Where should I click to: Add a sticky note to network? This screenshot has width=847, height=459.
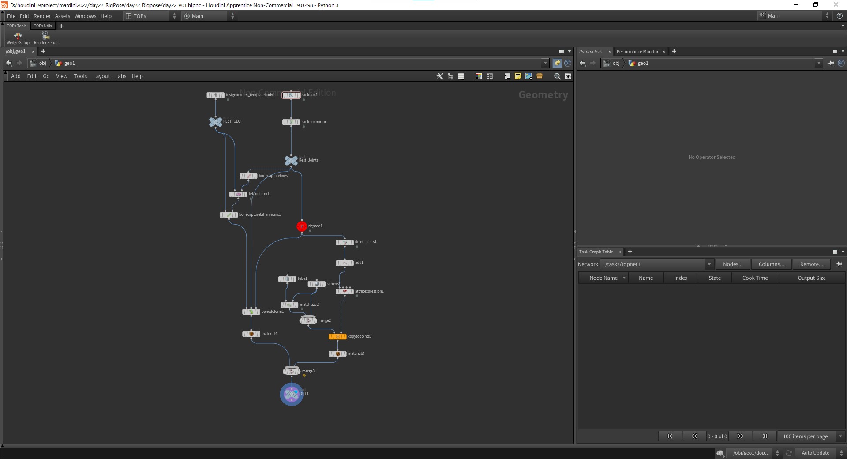pyautogui.click(x=518, y=76)
